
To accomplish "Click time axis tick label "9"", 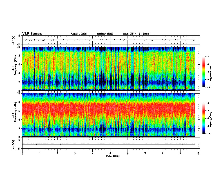I will click(180, 153).
